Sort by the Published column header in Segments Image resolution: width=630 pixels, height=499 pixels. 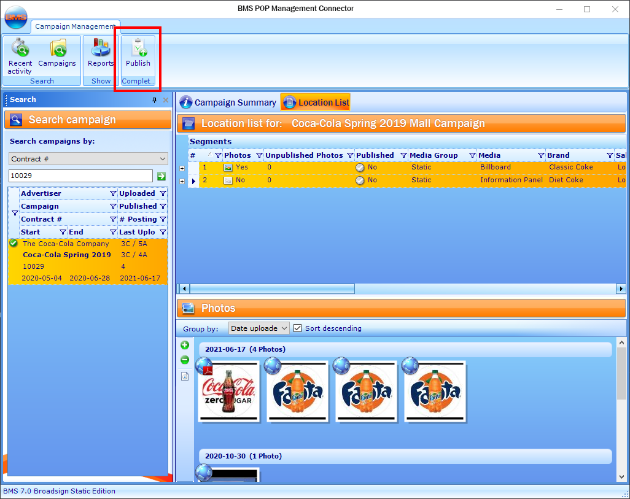[x=375, y=155]
